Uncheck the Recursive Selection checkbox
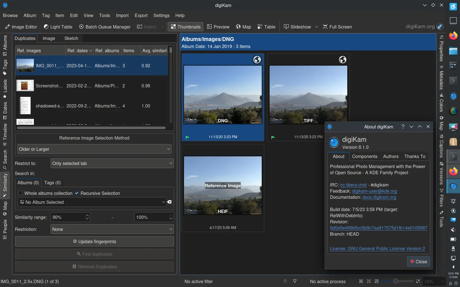Viewport: 460px width, 287px height. (77, 193)
